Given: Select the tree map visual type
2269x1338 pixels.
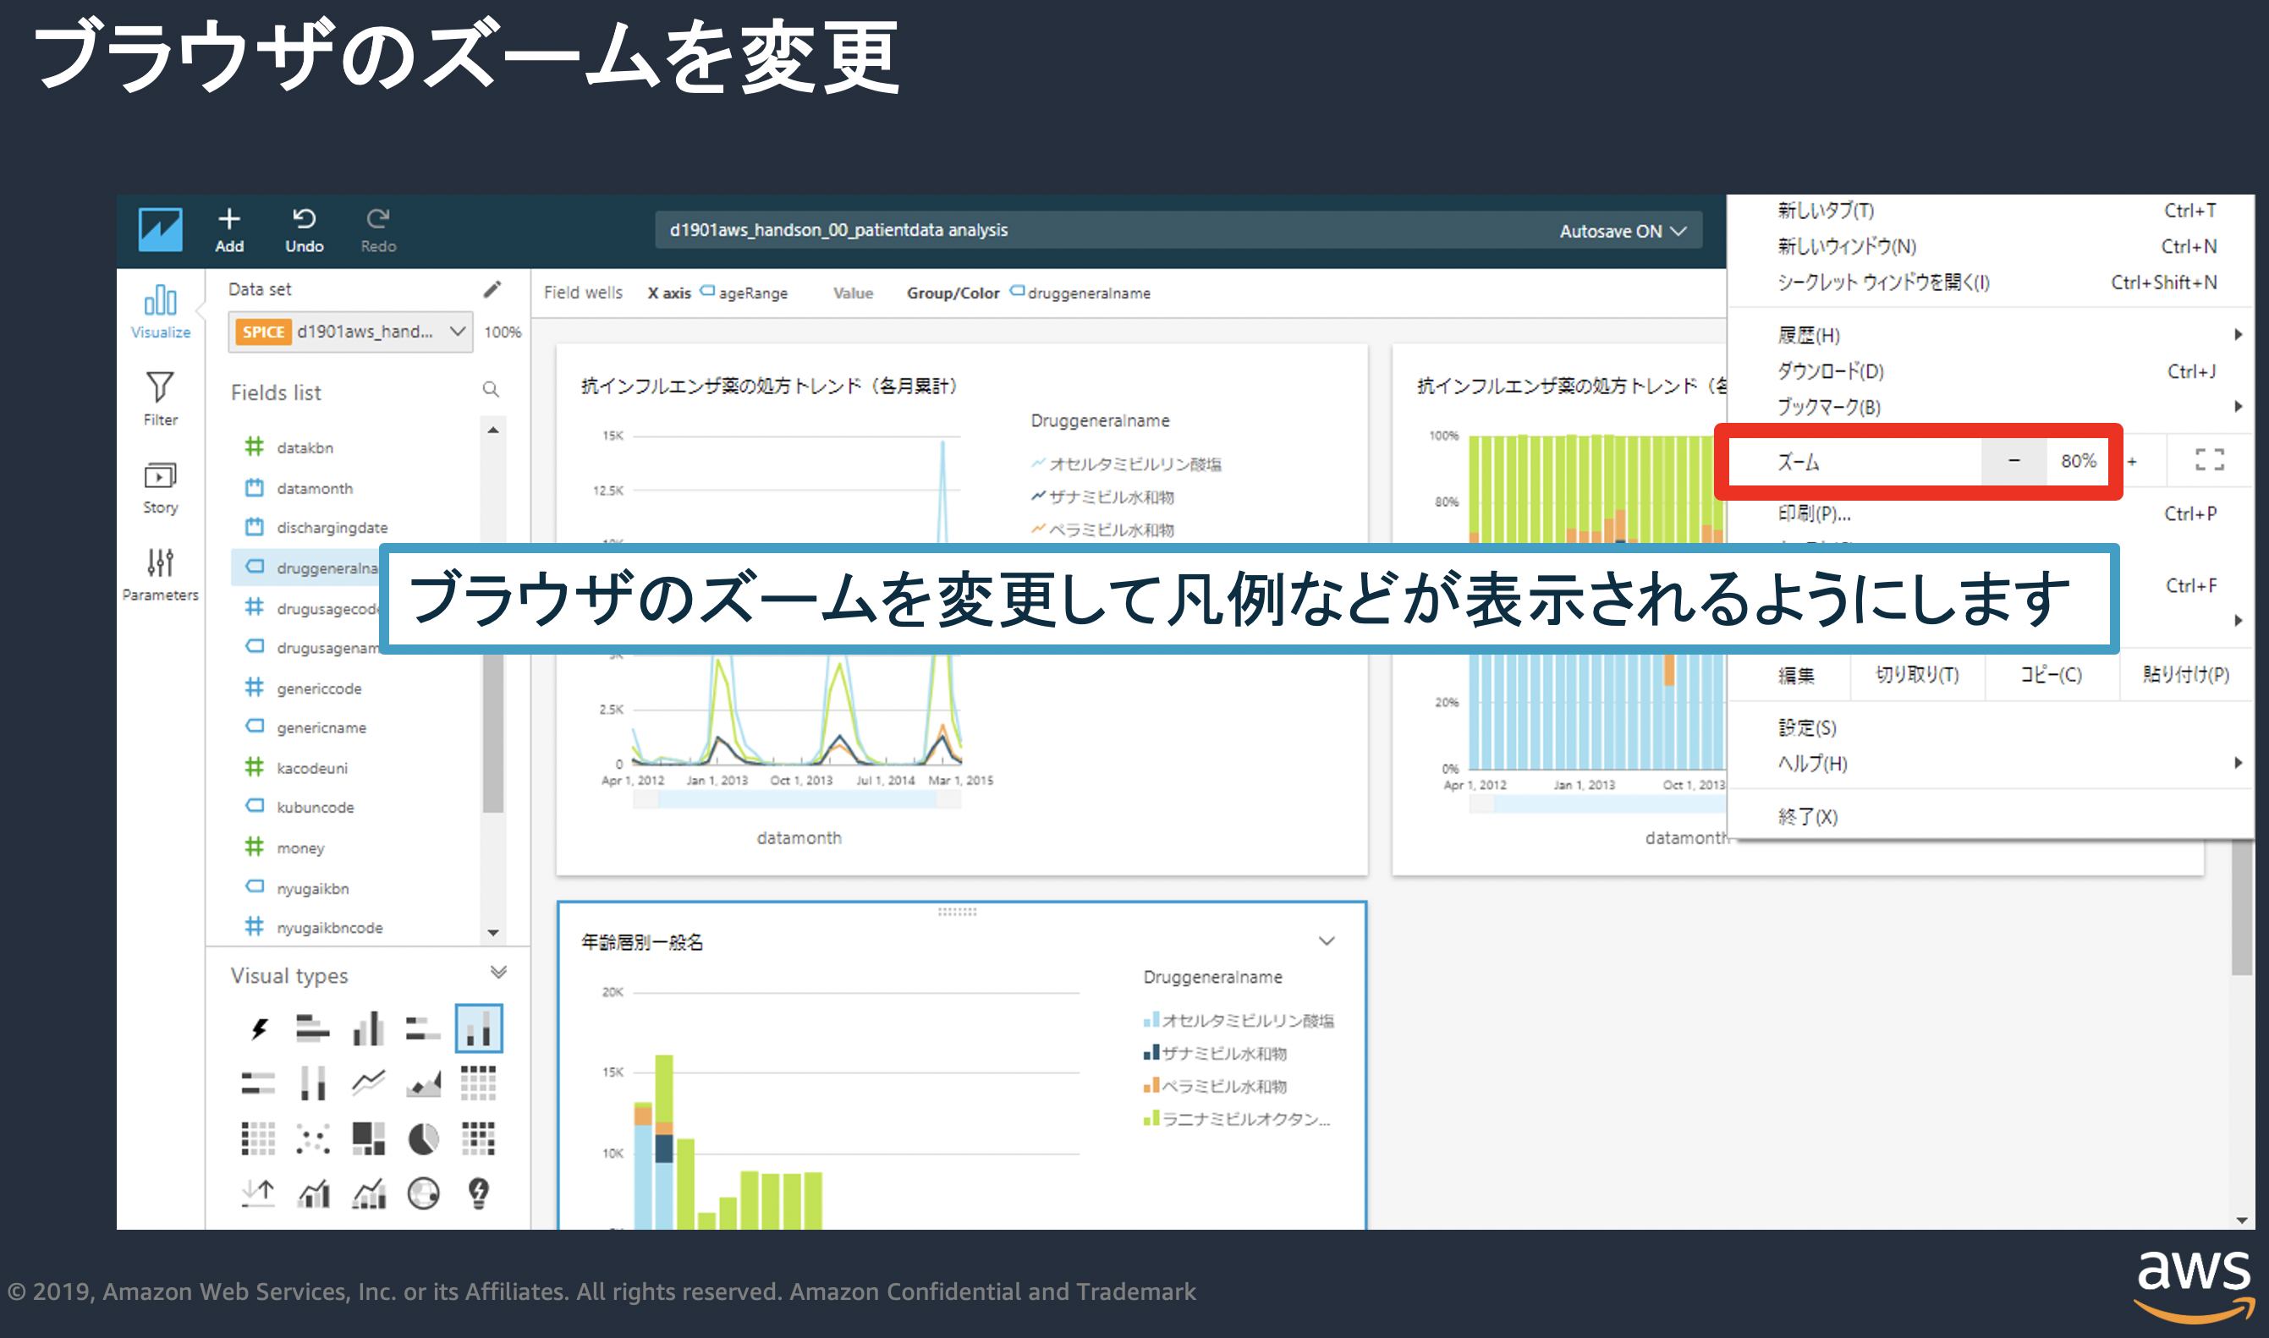Looking at the screenshot, I should (368, 1138).
